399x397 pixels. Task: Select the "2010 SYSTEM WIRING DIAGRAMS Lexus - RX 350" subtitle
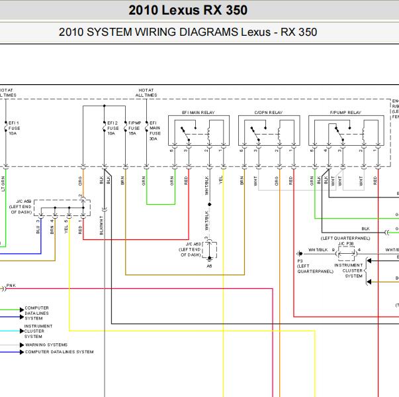point(188,32)
